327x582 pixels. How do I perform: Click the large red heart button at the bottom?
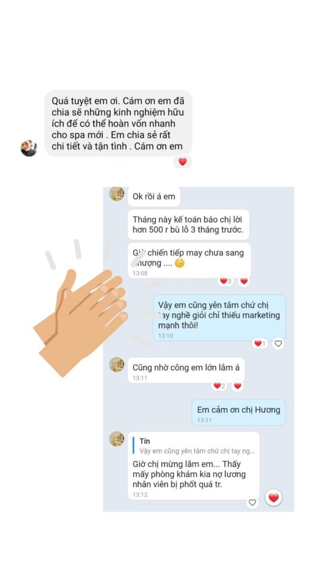(x=274, y=498)
